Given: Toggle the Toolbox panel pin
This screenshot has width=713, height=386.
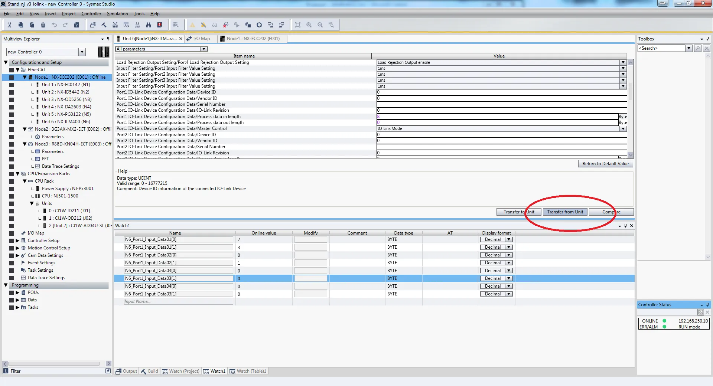Looking at the screenshot, I should coord(707,39).
